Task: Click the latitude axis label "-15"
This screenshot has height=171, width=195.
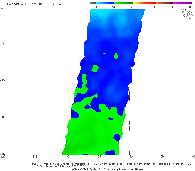Action: point(3,117)
